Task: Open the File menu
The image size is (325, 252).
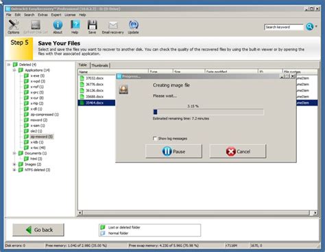Action: pyautogui.click(x=9, y=15)
